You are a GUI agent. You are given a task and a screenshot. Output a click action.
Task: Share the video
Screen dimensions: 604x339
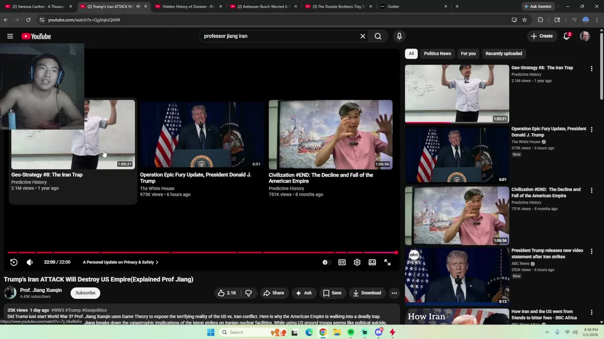[274, 293]
